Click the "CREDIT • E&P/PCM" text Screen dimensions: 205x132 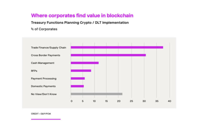(x=41, y=114)
